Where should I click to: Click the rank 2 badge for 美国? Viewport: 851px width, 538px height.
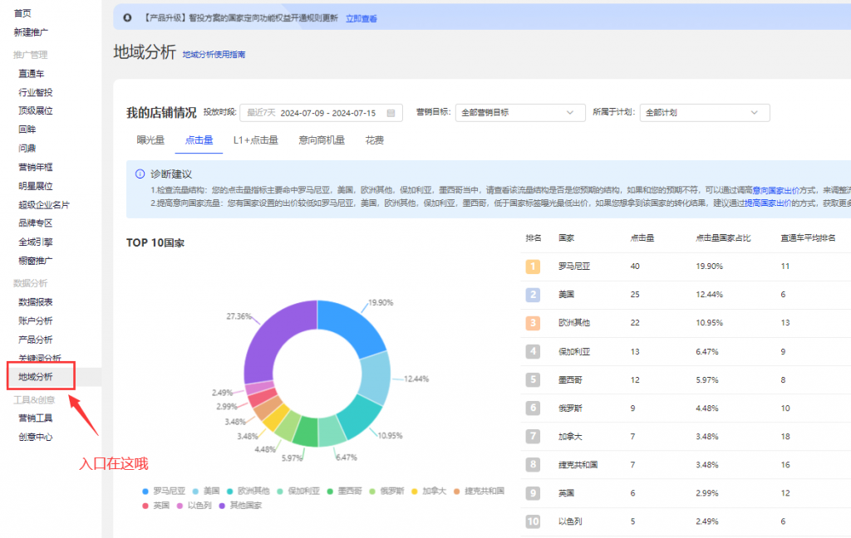(x=533, y=295)
